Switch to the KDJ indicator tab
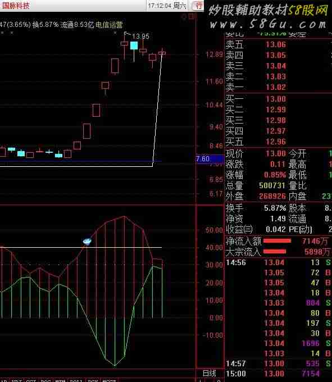This screenshot has height=382, width=332. tap(16, 380)
